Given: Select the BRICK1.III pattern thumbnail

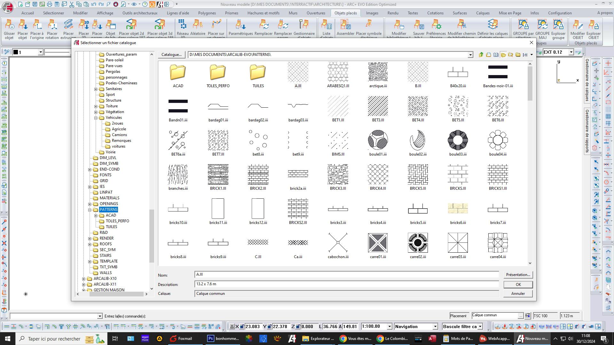Looking at the screenshot, I should click(218, 175).
